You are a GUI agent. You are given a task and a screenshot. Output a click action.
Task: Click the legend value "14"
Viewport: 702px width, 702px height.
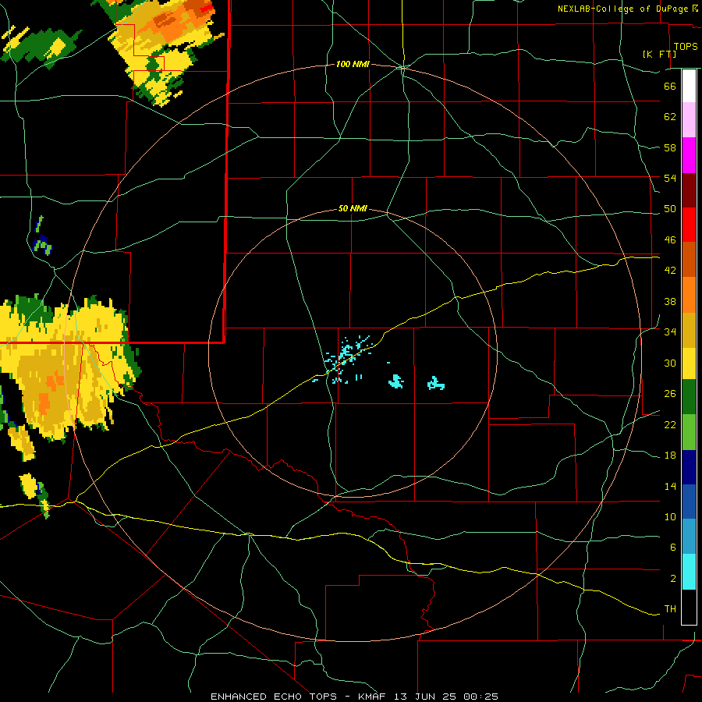(670, 486)
